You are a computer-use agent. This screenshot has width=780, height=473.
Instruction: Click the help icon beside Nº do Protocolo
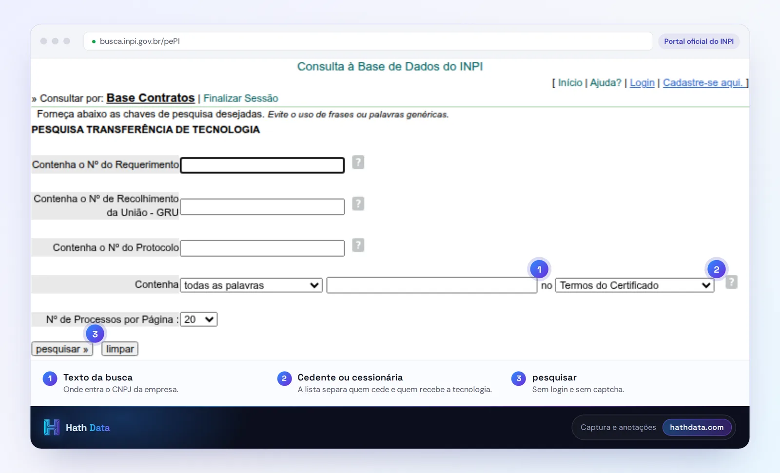point(358,245)
